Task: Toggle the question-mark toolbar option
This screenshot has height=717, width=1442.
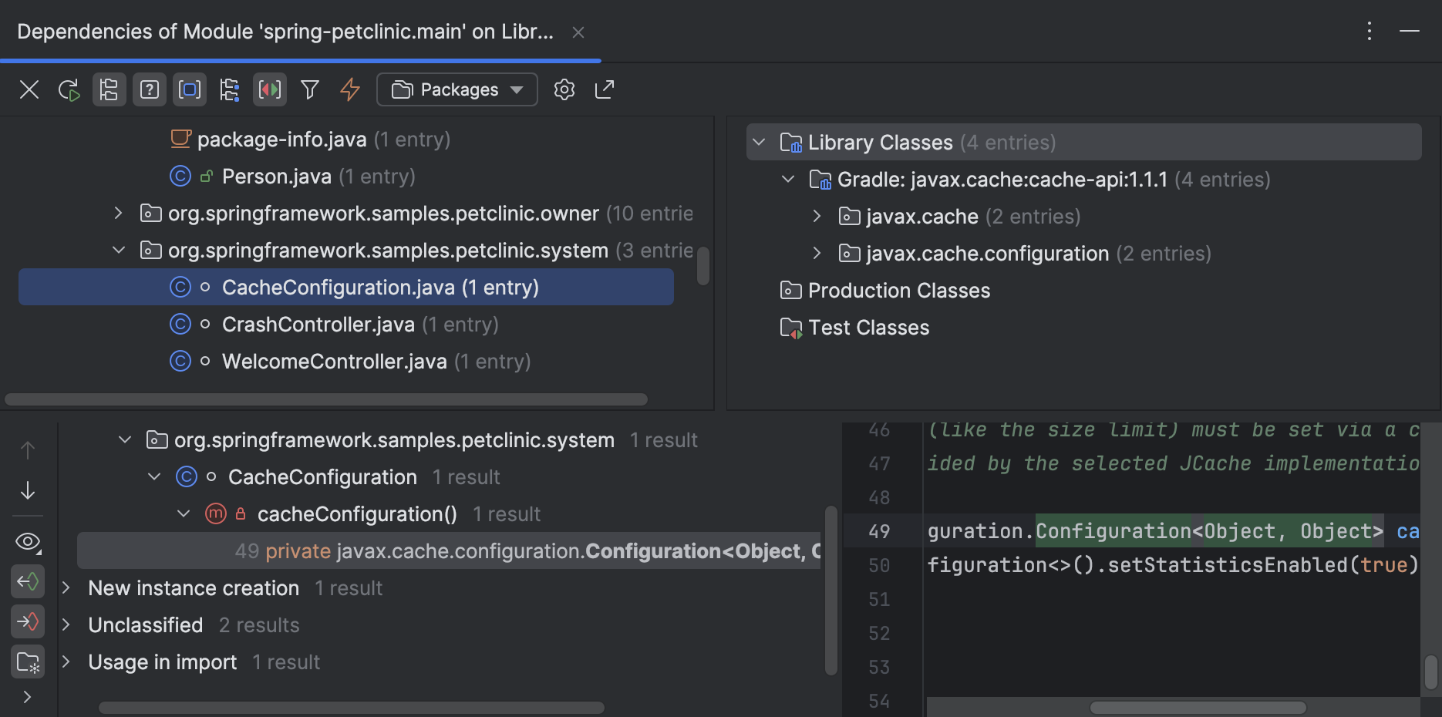Action: coord(149,89)
